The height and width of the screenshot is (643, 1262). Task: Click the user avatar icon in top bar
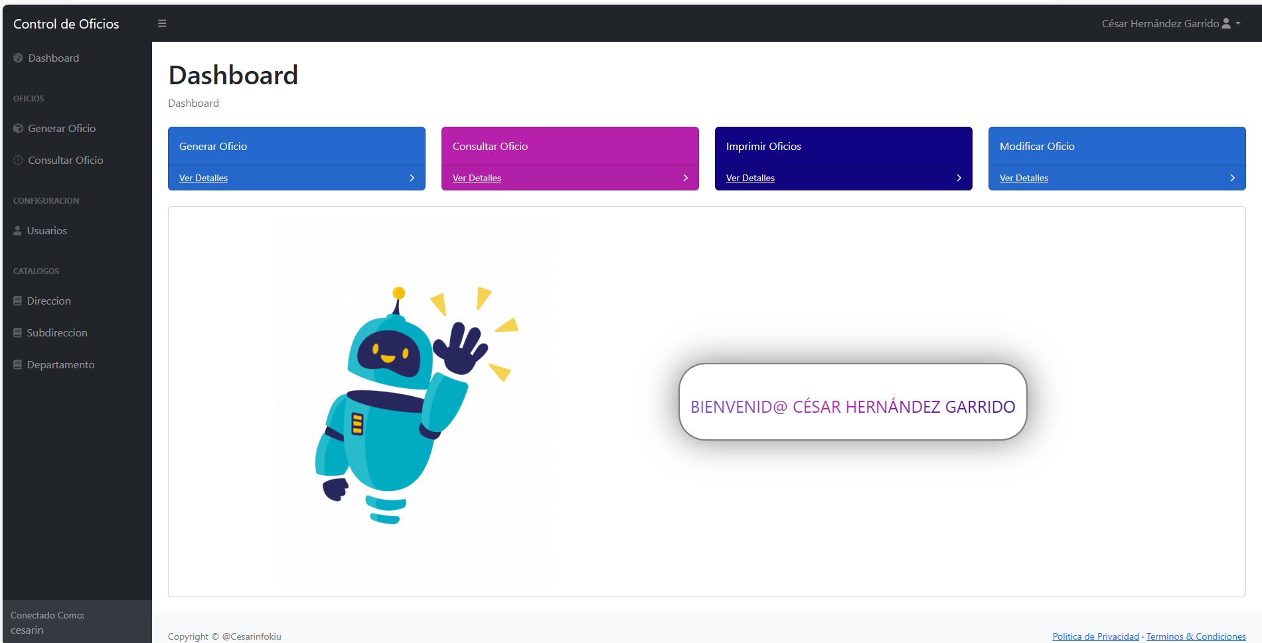coord(1226,23)
